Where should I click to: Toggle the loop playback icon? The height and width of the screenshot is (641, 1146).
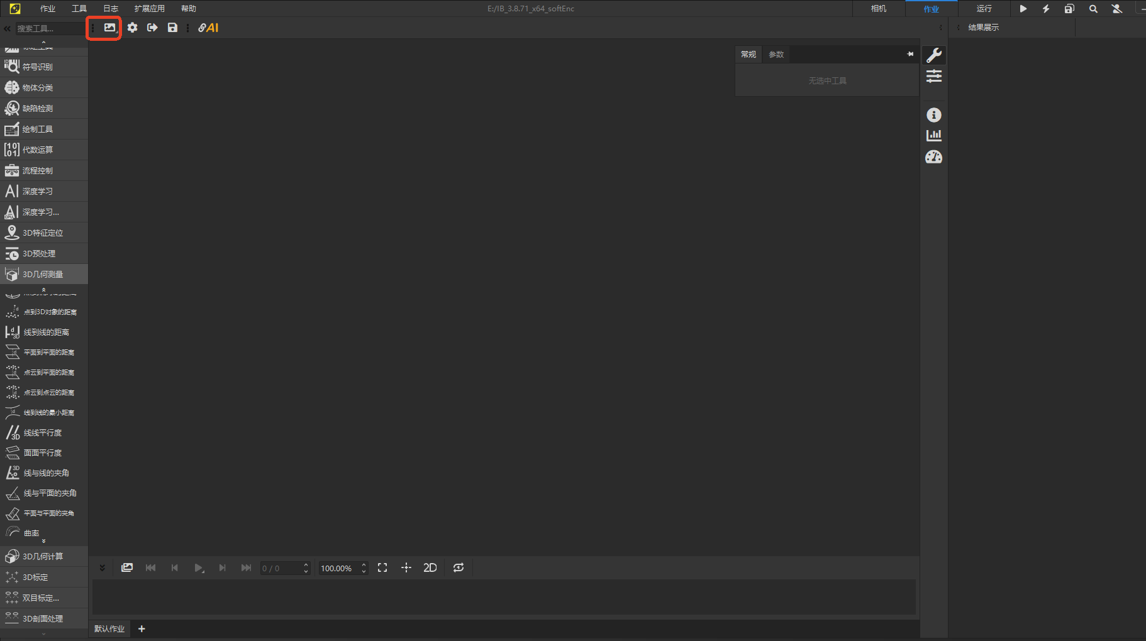pyautogui.click(x=459, y=568)
